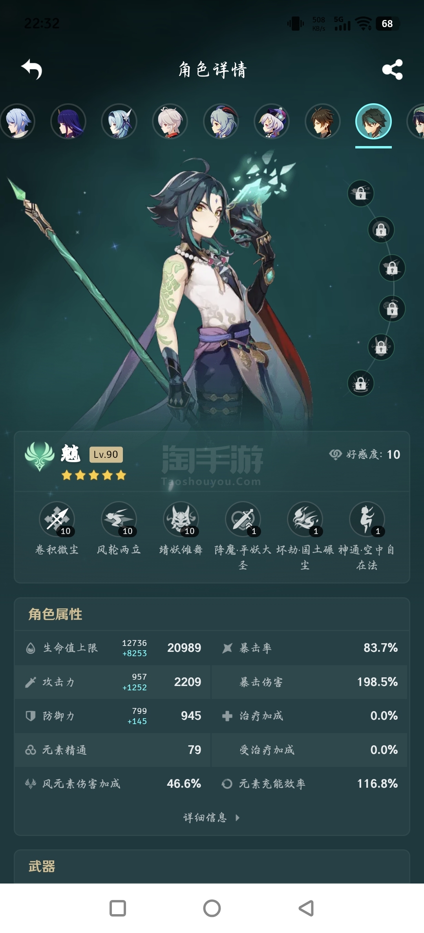Expand 详细信息 detailed attributes
The image size is (424, 933).
tap(212, 818)
